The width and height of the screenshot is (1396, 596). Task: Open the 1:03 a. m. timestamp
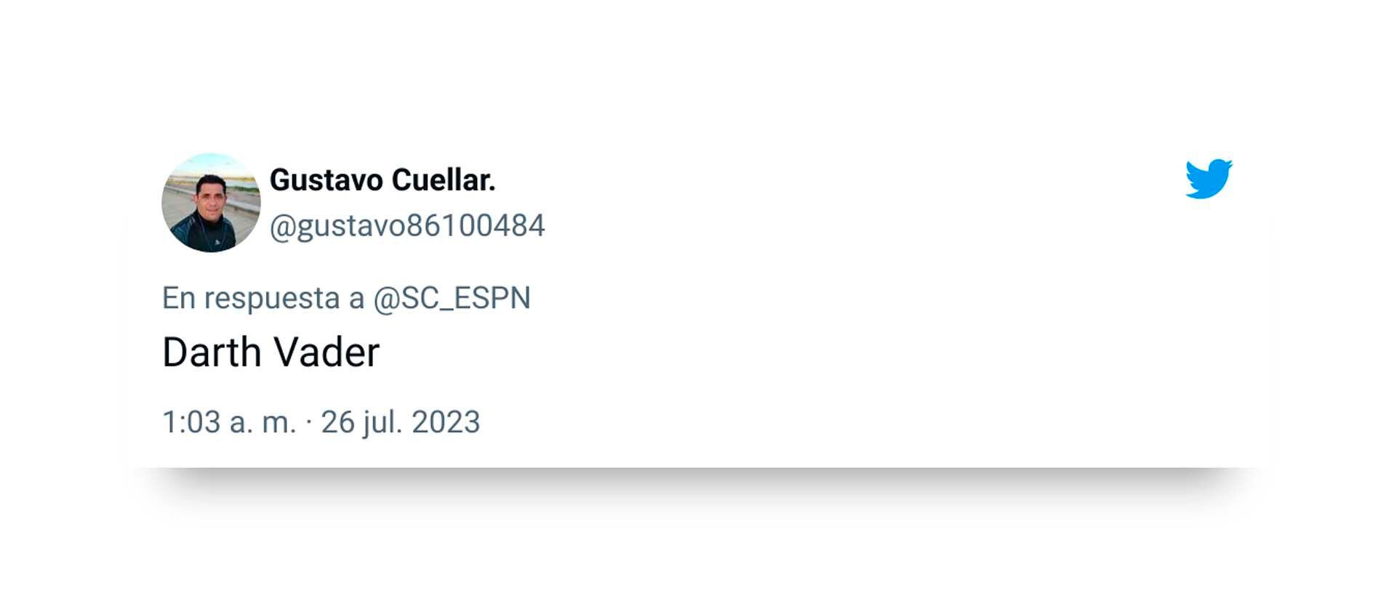pos(228,422)
